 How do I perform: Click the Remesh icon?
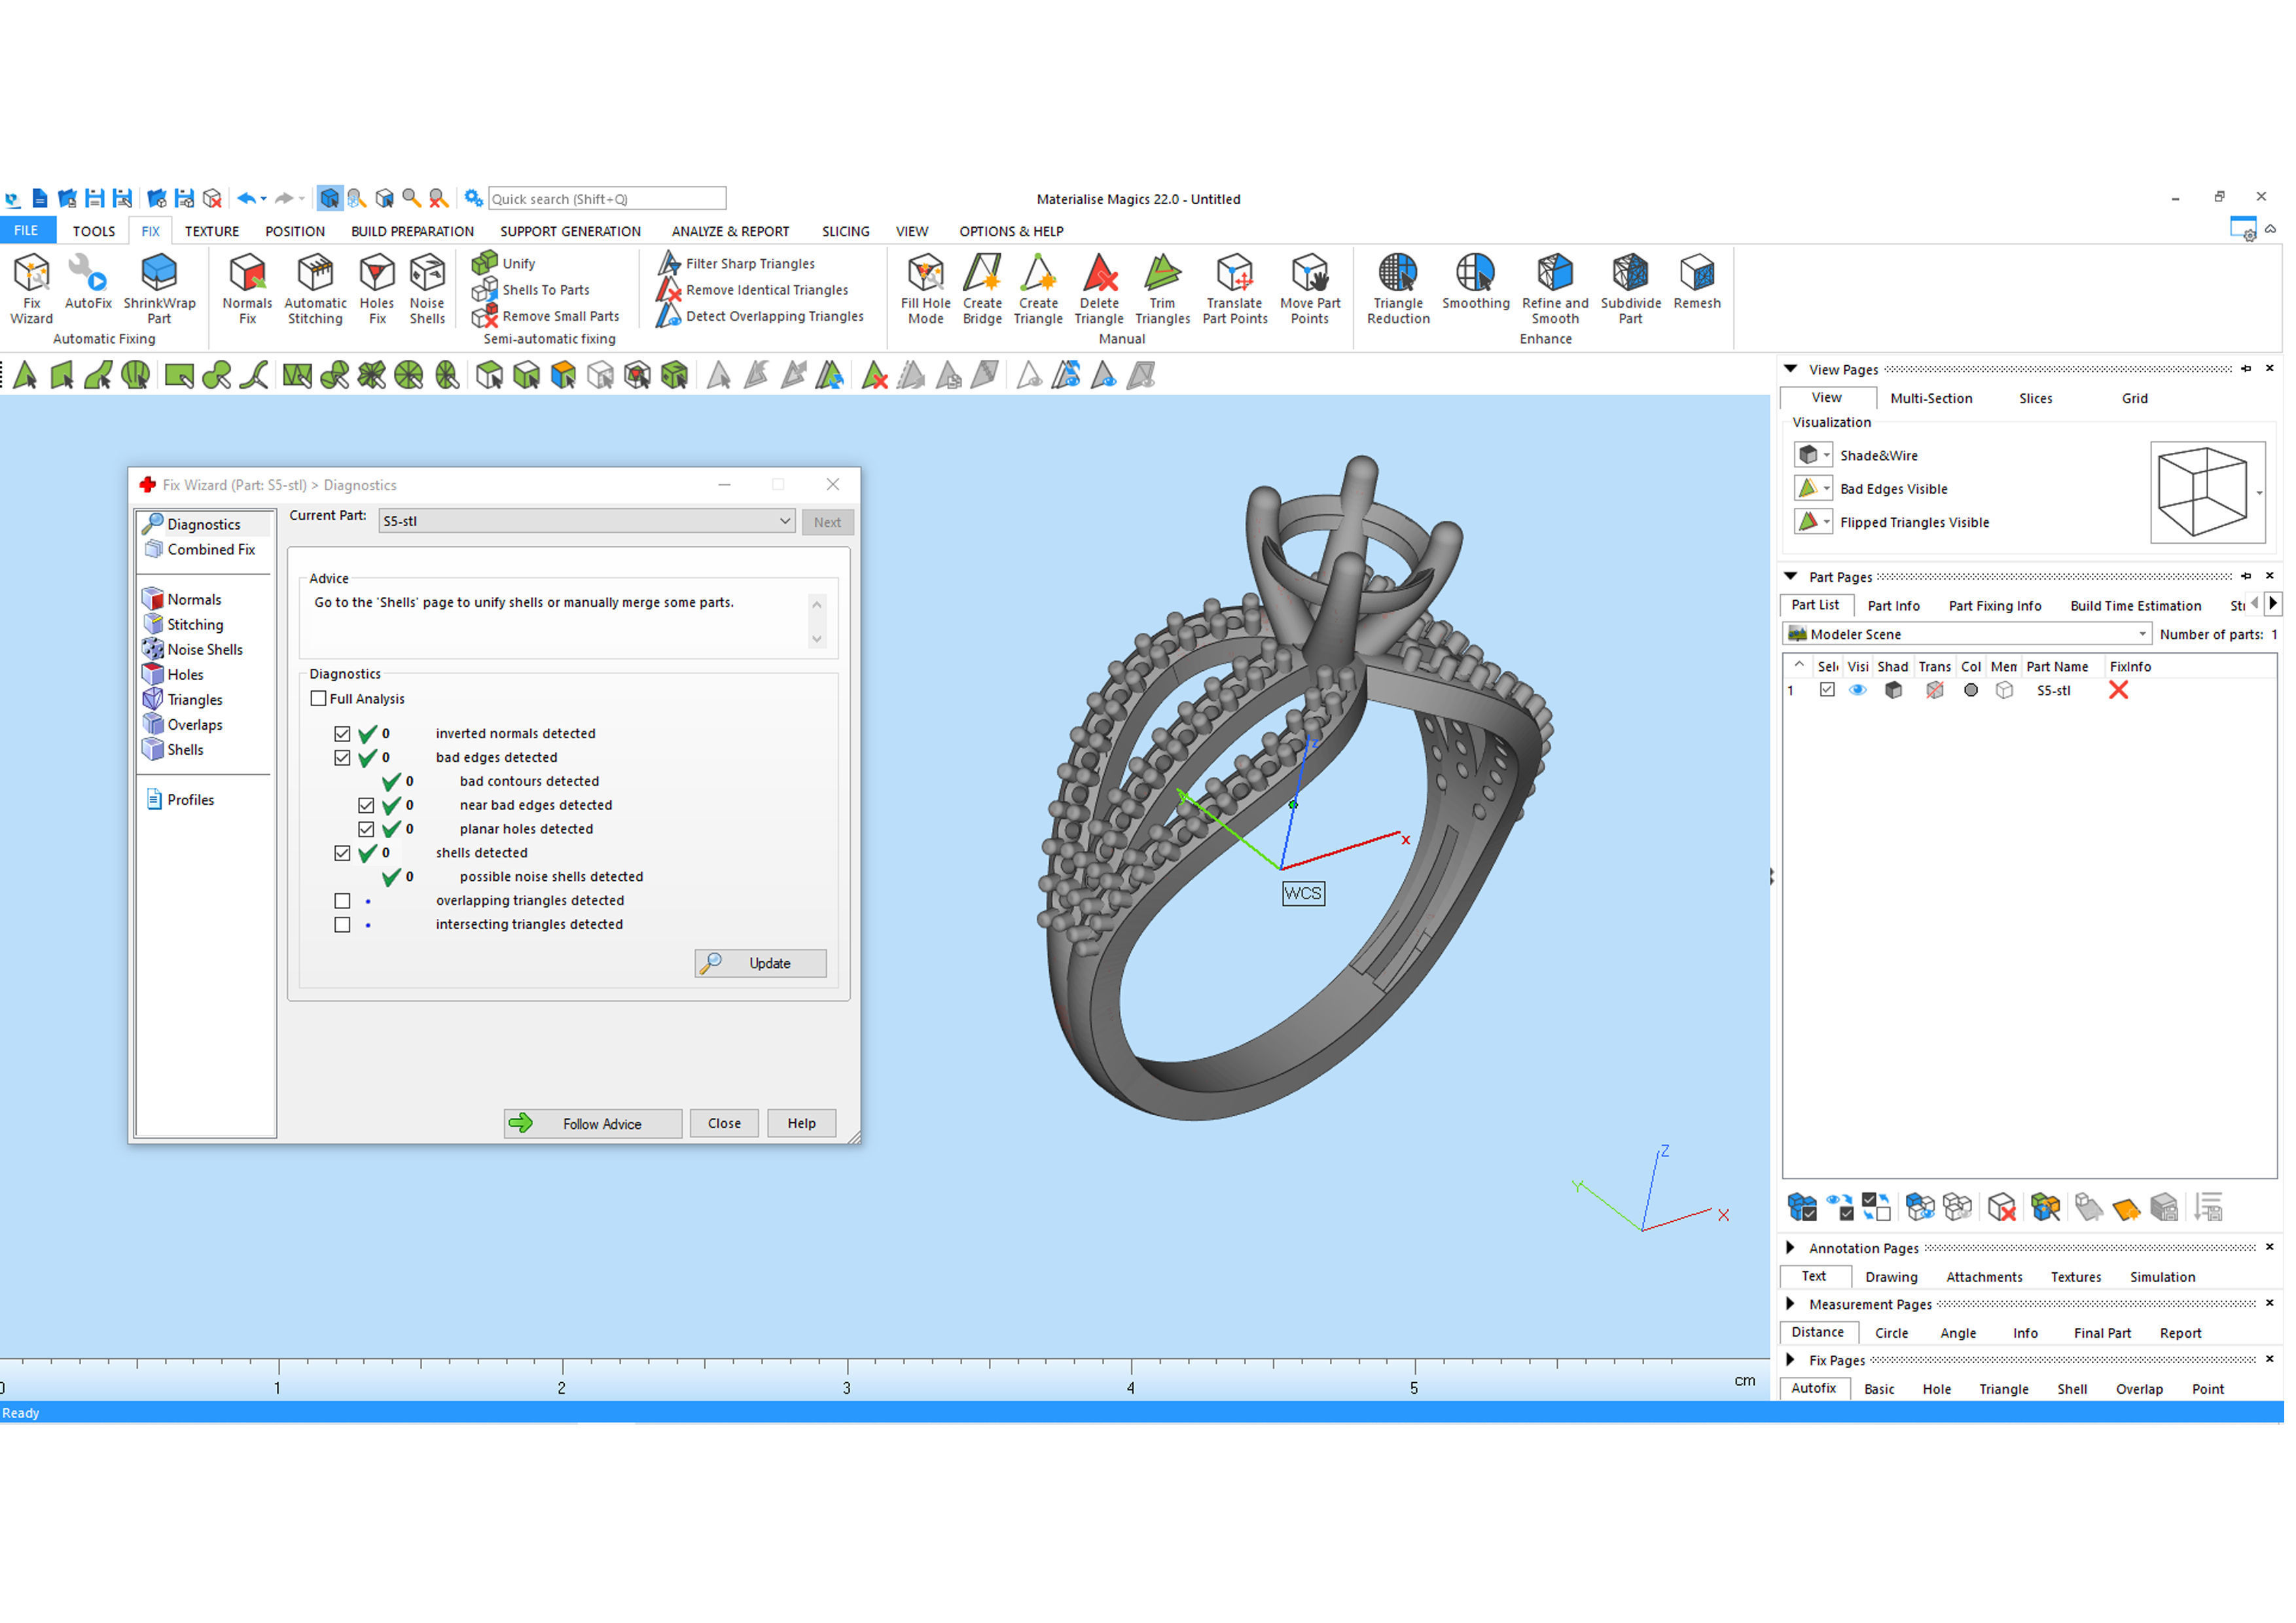point(1697,283)
